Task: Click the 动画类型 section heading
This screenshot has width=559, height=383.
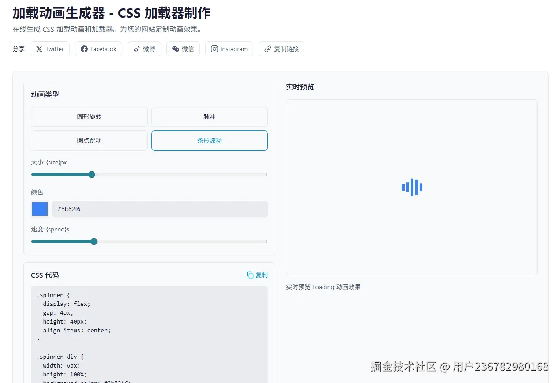Action: tap(45, 94)
